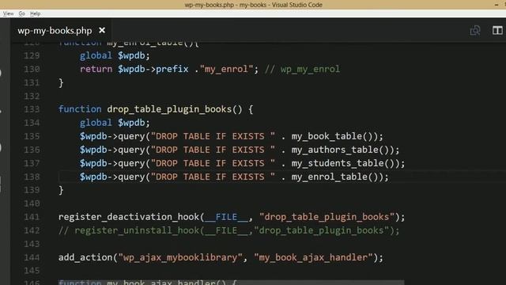Click the "my_enrol" string on line 130
Image resolution: width=506 pixels, height=285 pixels.
click(x=226, y=69)
